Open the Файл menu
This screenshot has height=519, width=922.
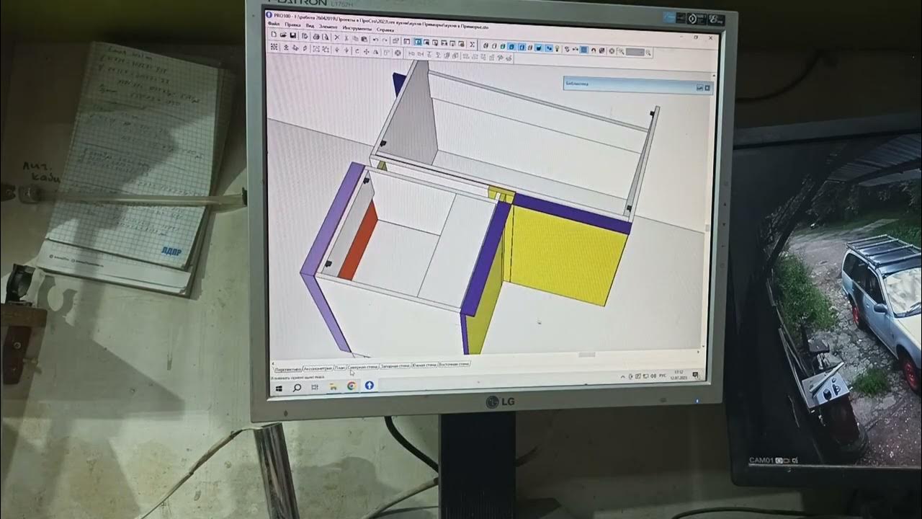(x=273, y=25)
